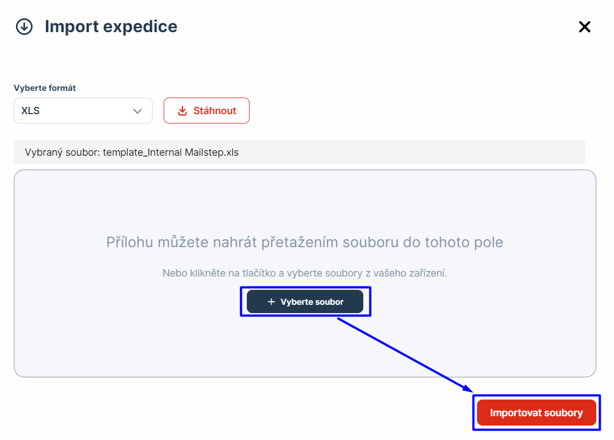This screenshot has height=440, width=614.
Task: Click the drag-and-drop headline text
Action: (305, 242)
